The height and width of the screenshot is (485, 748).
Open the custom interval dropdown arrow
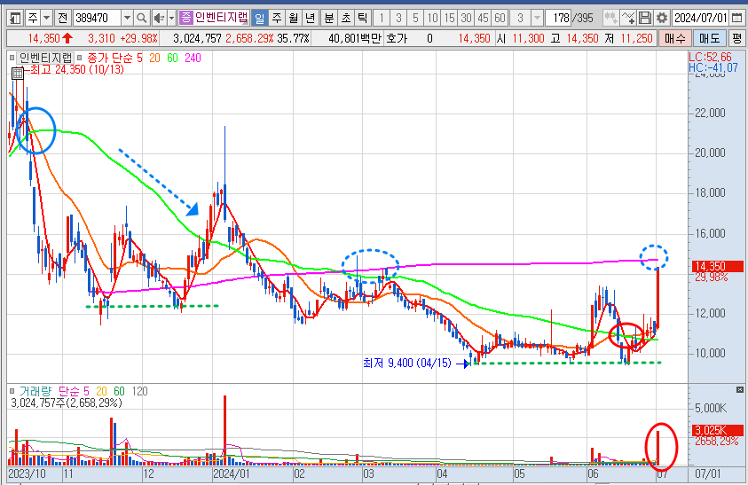537,18
